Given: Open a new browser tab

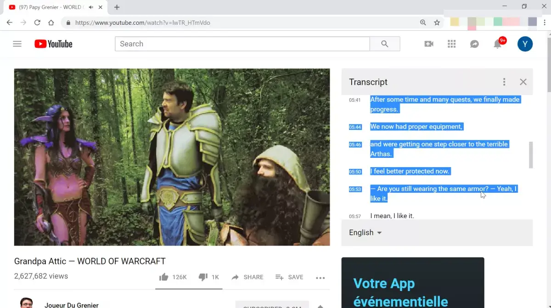Looking at the screenshot, I should pyautogui.click(x=116, y=7).
